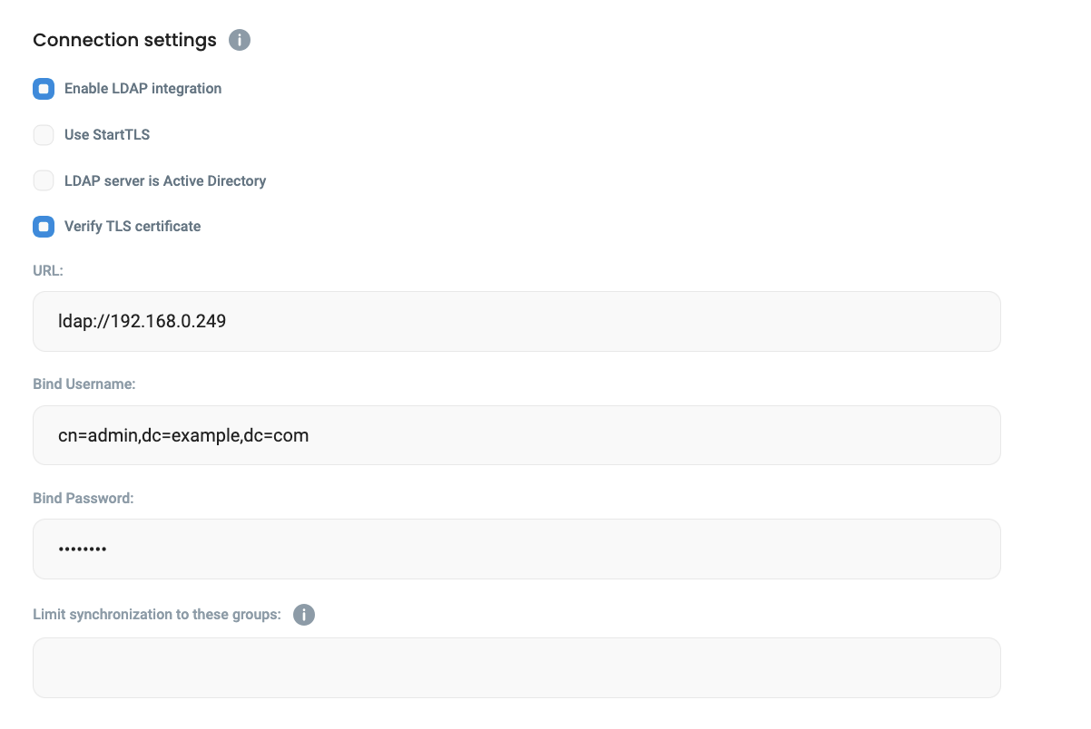Click the Connection settings info icon
The width and height of the screenshot is (1091, 729).
point(240,41)
